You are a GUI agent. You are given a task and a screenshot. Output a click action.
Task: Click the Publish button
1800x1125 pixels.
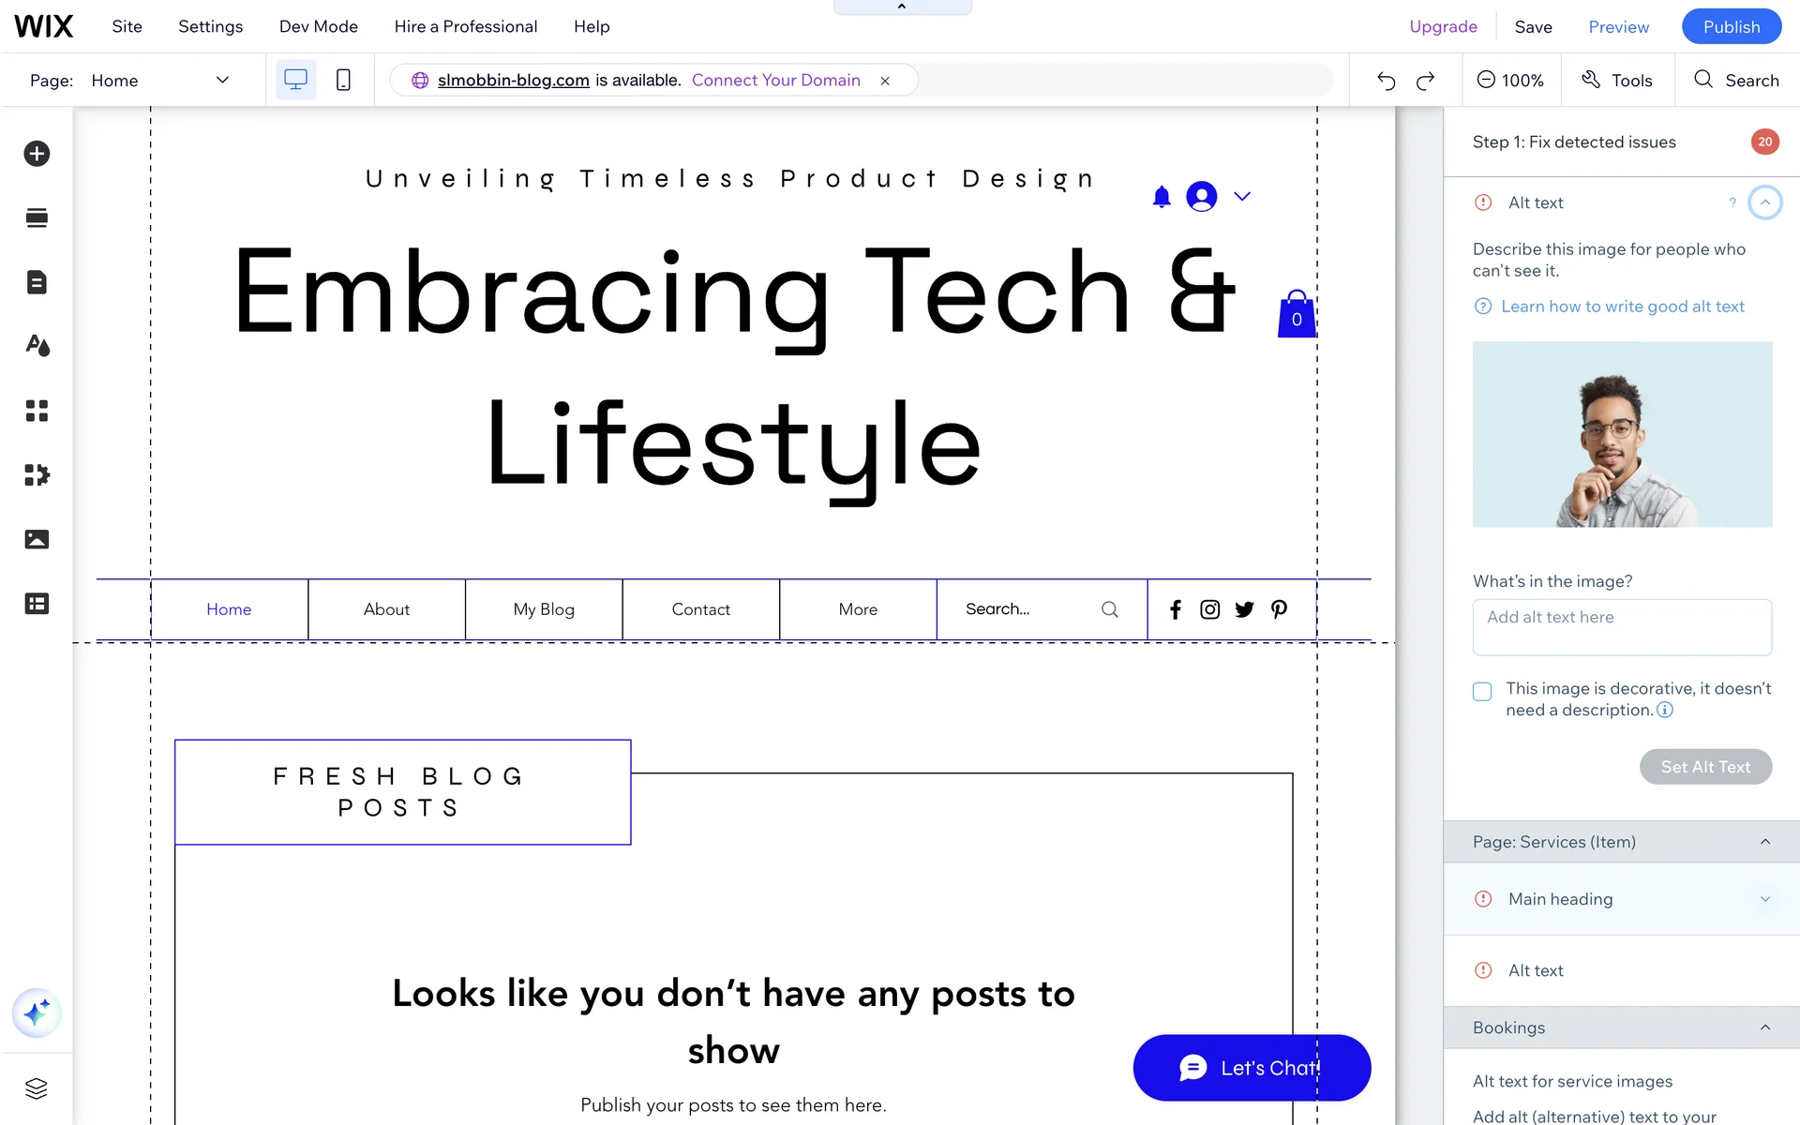click(1731, 26)
